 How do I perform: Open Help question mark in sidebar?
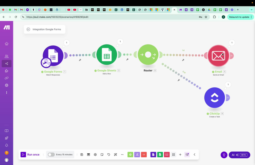pos(7,153)
